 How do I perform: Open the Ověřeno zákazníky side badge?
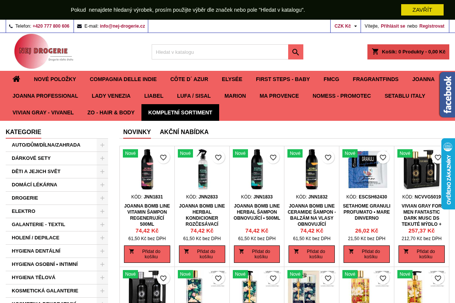[x=448, y=174]
